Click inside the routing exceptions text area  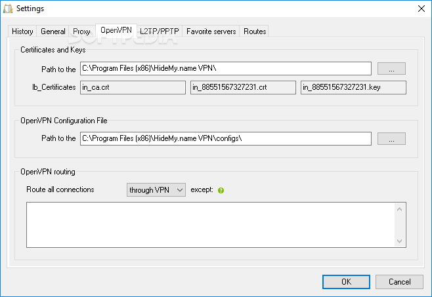point(211,225)
